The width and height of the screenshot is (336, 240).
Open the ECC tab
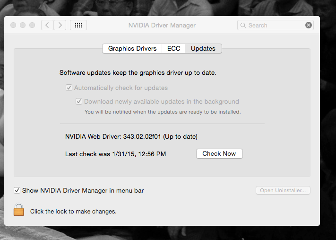point(173,48)
